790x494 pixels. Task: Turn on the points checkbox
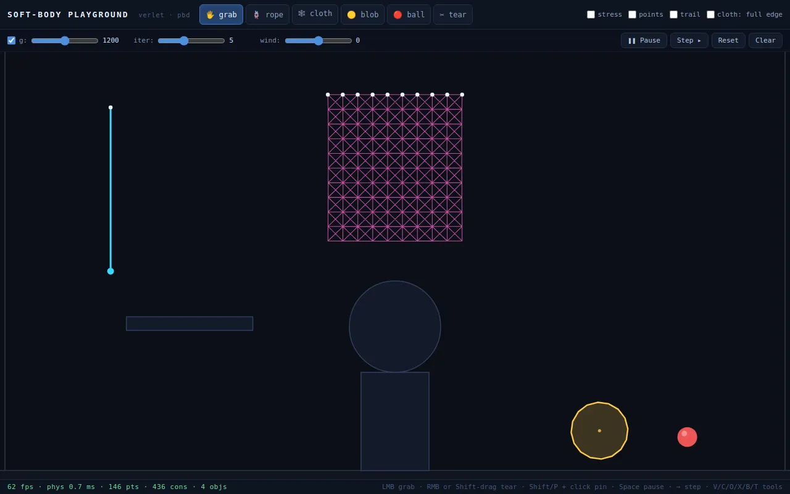632,15
